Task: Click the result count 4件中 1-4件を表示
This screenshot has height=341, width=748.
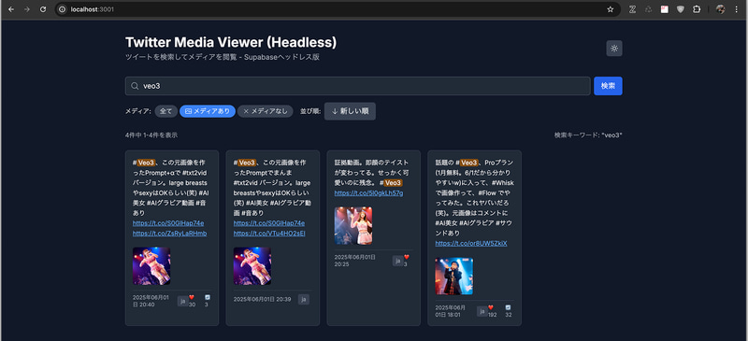Action: click(151, 135)
